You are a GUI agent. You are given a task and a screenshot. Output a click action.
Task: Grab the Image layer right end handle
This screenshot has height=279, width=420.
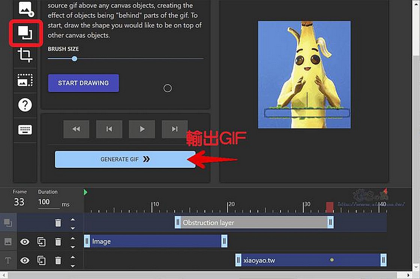225,241
